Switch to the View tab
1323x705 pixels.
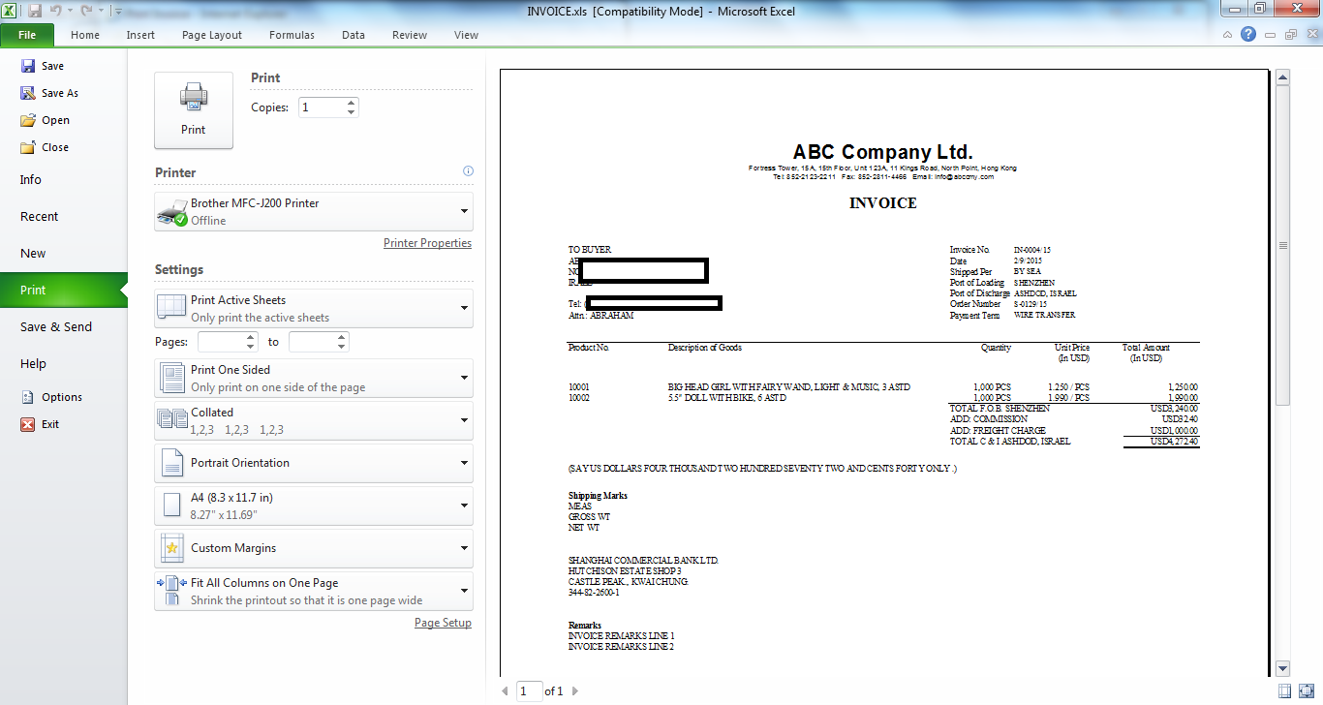click(x=466, y=35)
